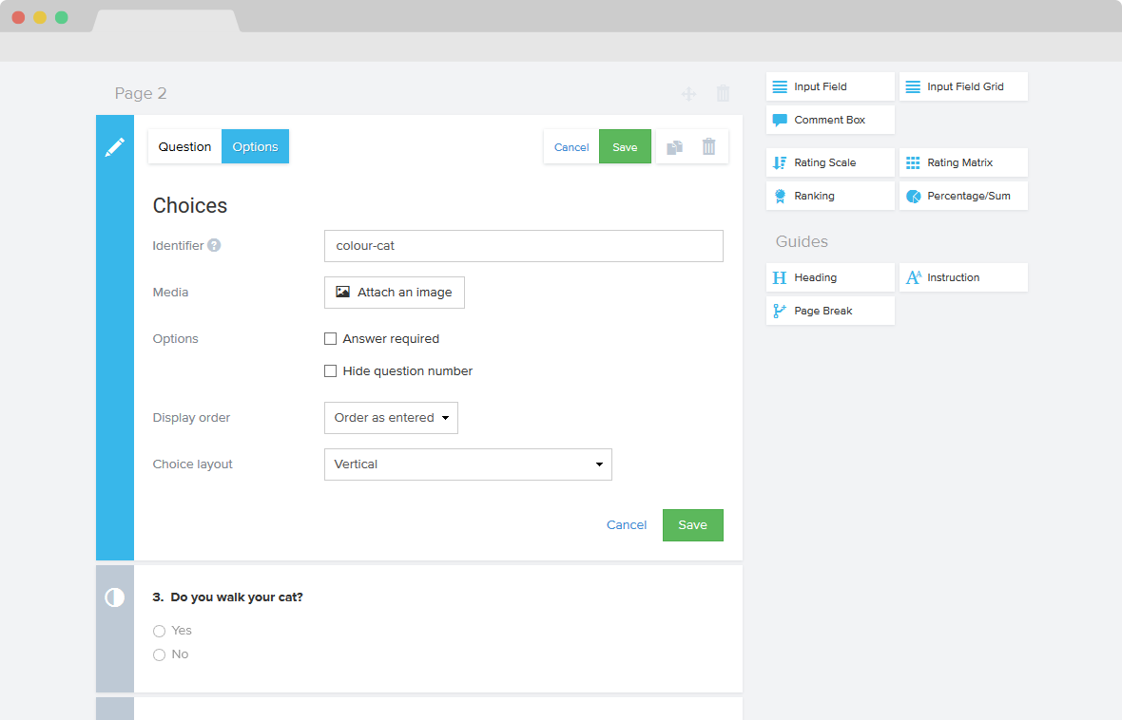Add a Rating Matrix question
Image resolution: width=1122 pixels, height=720 pixels.
[x=963, y=163]
